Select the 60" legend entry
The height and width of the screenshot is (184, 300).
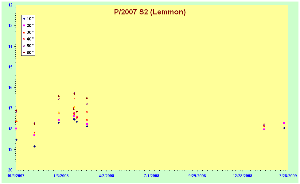28,52
